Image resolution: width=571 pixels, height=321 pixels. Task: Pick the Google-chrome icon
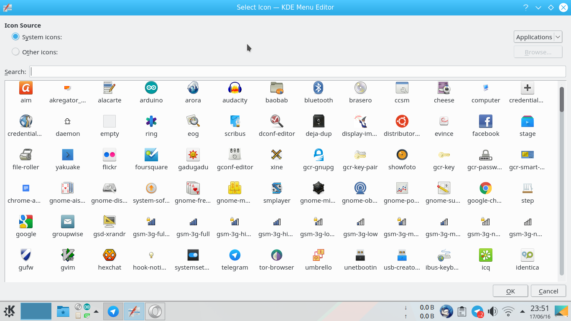tap(485, 189)
